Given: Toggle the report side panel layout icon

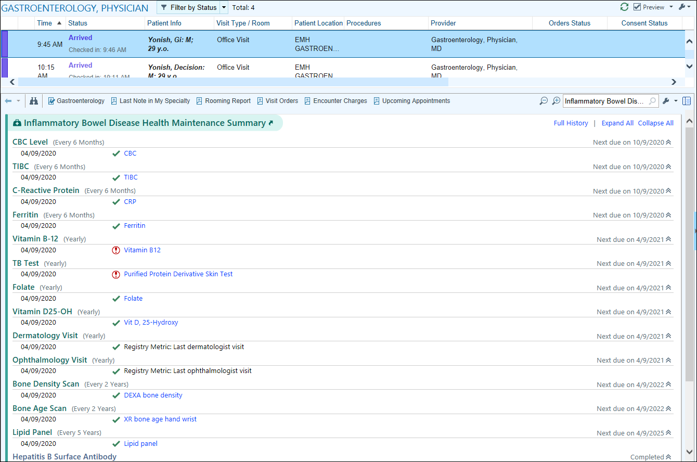Looking at the screenshot, I should click(687, 101).
